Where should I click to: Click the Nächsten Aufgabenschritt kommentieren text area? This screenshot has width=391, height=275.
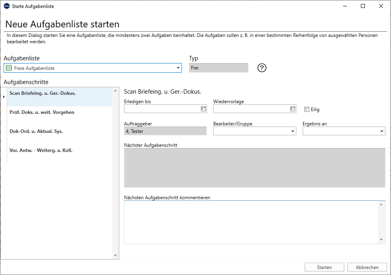pos(251,222)
